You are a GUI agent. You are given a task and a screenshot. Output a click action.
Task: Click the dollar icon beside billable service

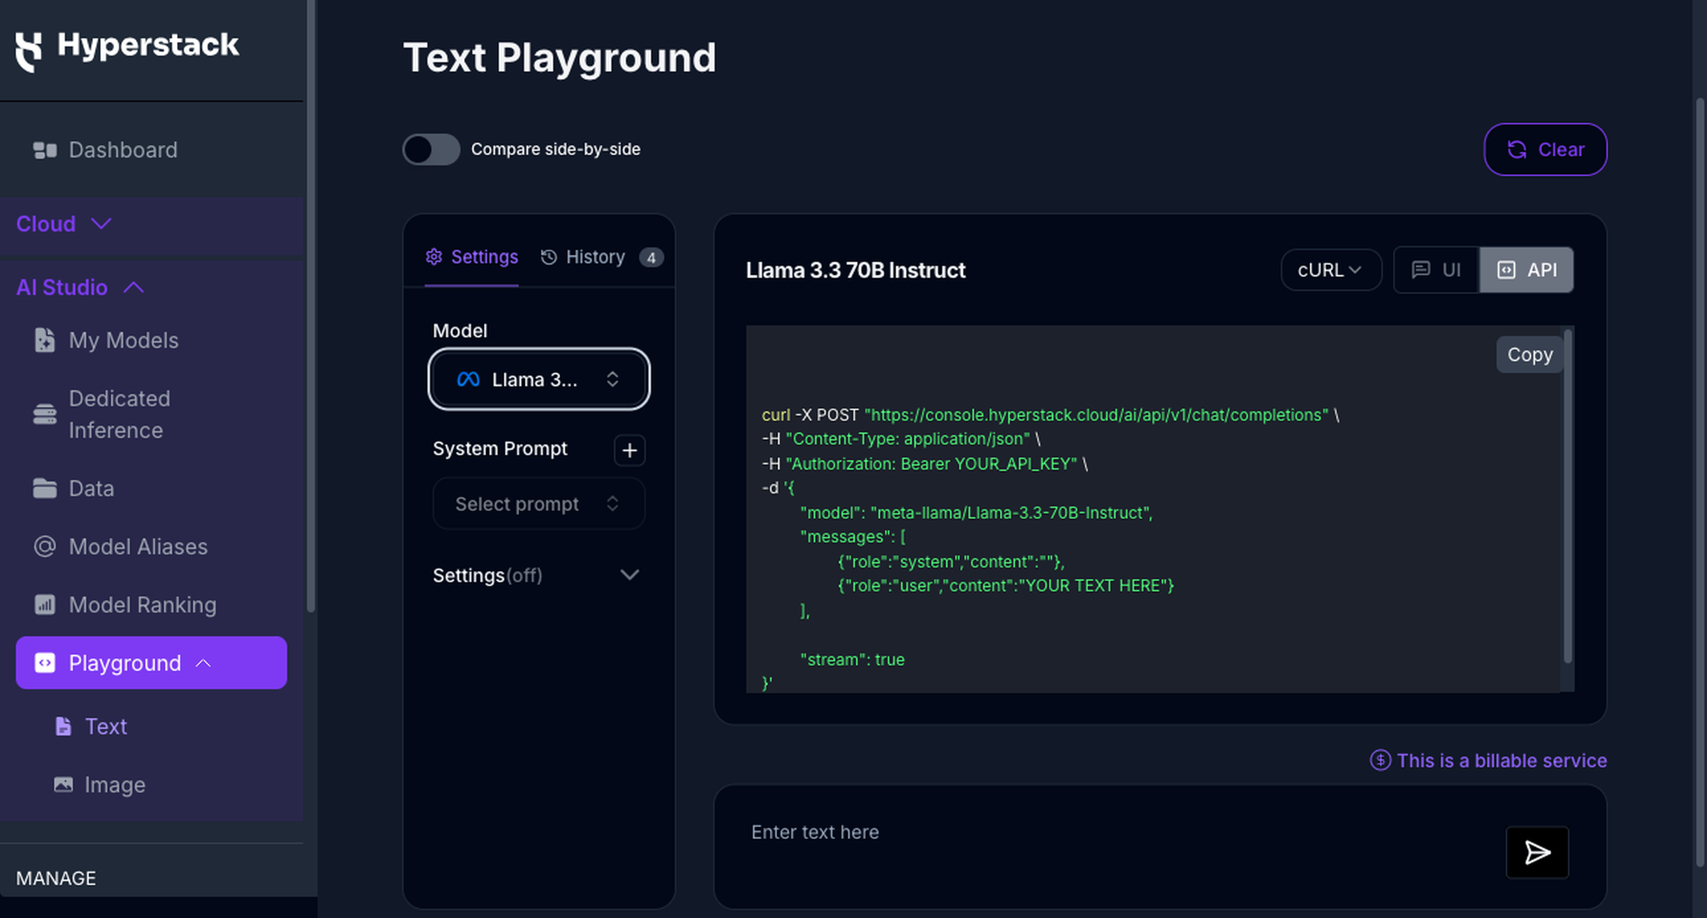click(x=1380, y=760)
